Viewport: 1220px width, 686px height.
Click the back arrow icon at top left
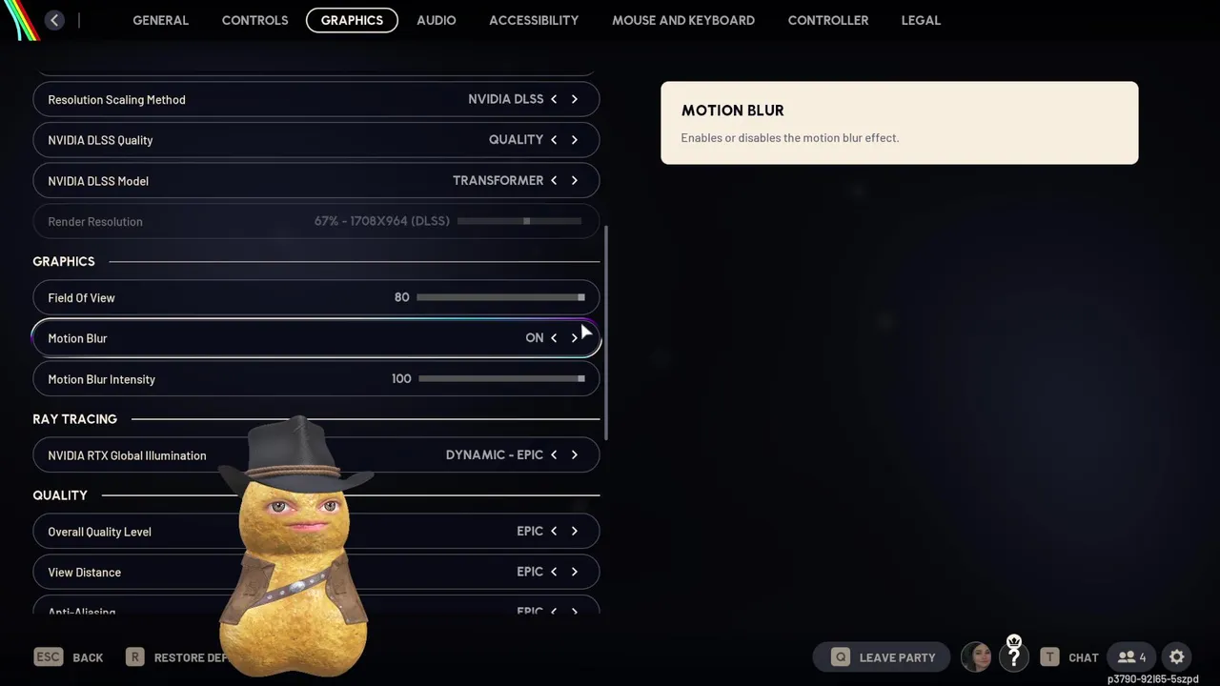coord(54,20)
